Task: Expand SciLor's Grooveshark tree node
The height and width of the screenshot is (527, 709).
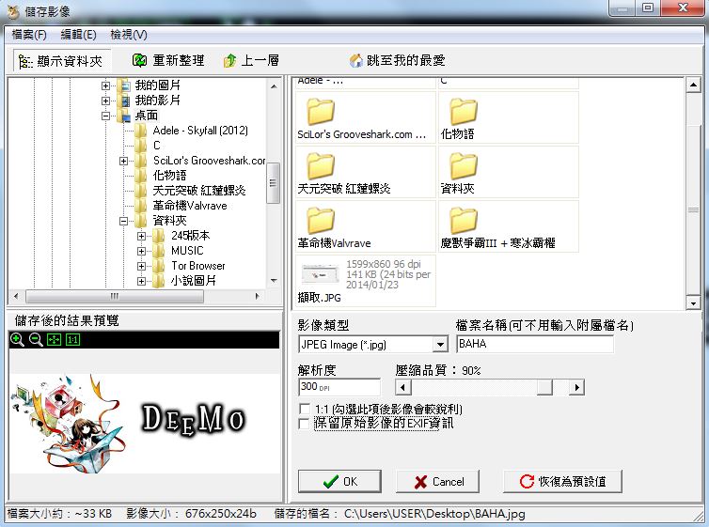Action: tap(123, 161)
